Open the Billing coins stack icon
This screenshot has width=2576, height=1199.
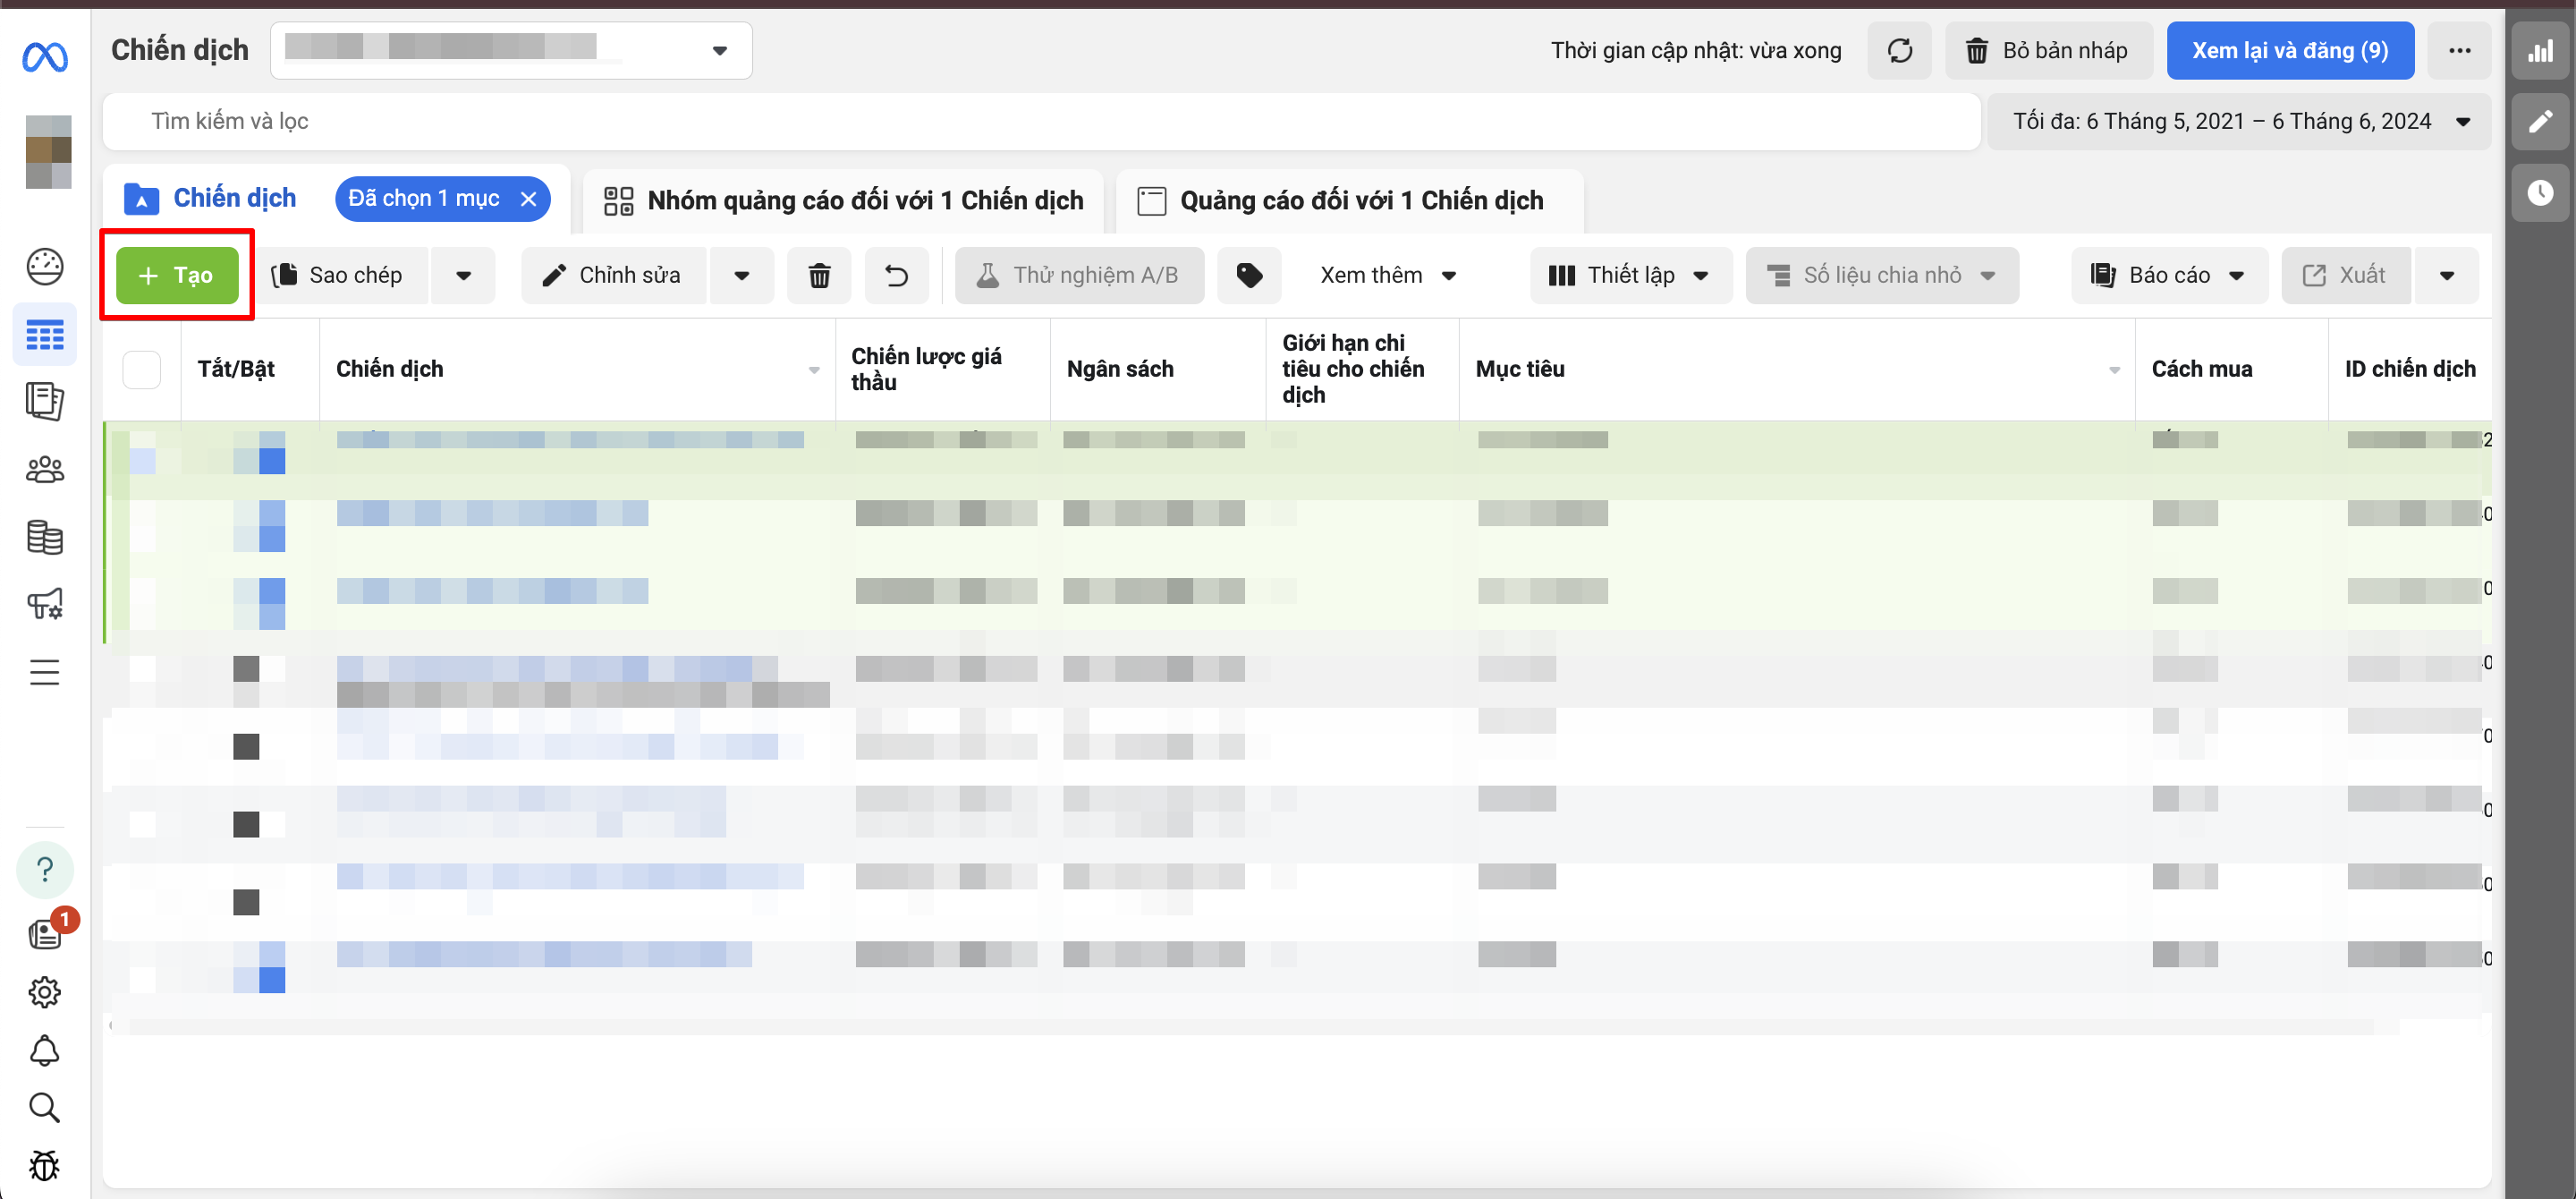(x=44, y=537)
